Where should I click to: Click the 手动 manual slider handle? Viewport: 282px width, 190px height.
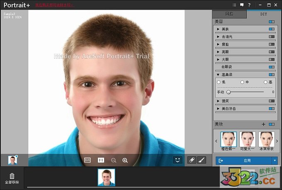(x=229, y=92)
